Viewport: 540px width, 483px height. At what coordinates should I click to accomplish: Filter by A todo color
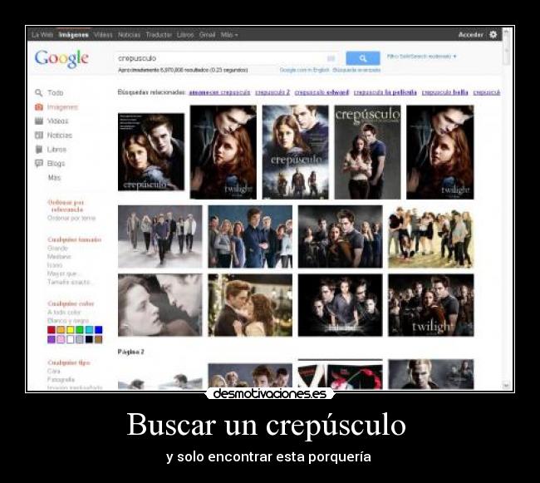tap(64, 312)
